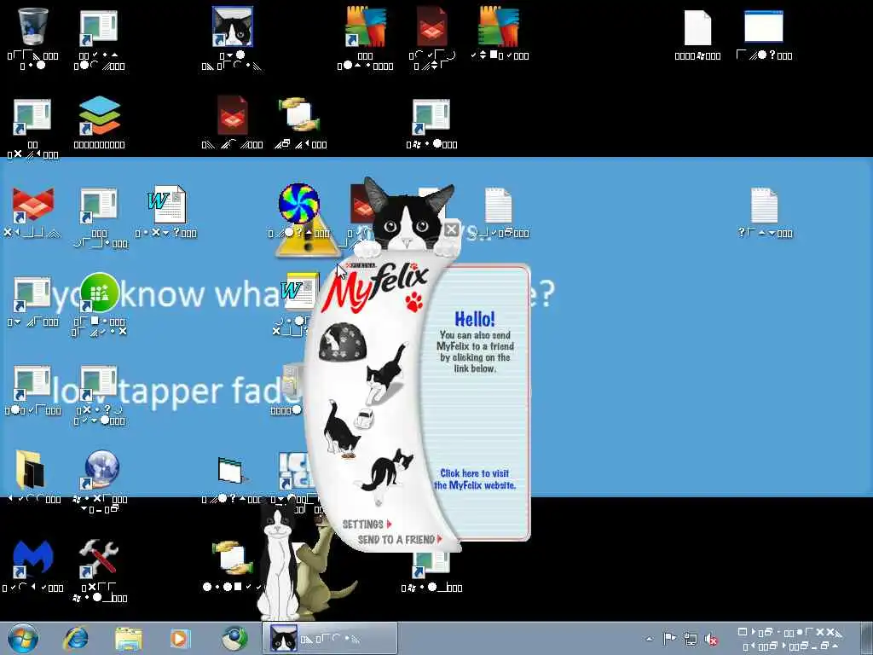Follow the 'Click here to visit the MyFelix website' link

(x=474, y=479)
